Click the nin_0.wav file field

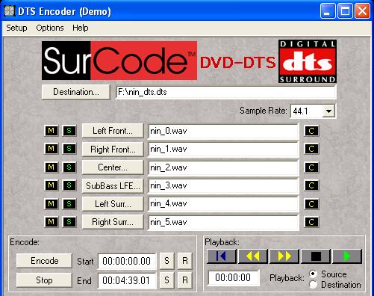[x=223, y=131]
